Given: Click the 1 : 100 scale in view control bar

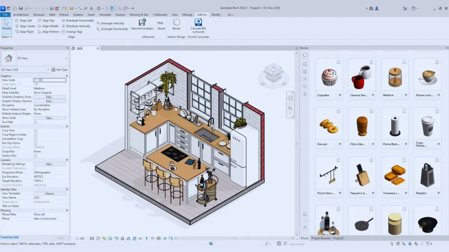Looking at the screenshot, I should coord(80,238).
